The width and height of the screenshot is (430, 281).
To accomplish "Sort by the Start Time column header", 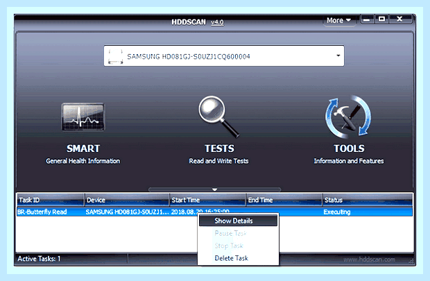I will pos(207,200).
